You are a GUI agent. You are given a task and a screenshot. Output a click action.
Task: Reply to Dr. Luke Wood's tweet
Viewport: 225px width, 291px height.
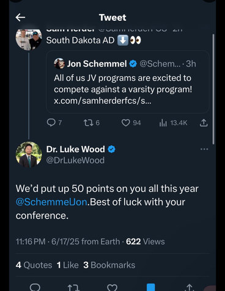point(35,287)
